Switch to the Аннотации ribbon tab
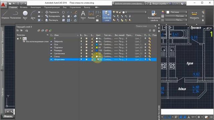Screen dimensions: 214x120 (36, 7)
